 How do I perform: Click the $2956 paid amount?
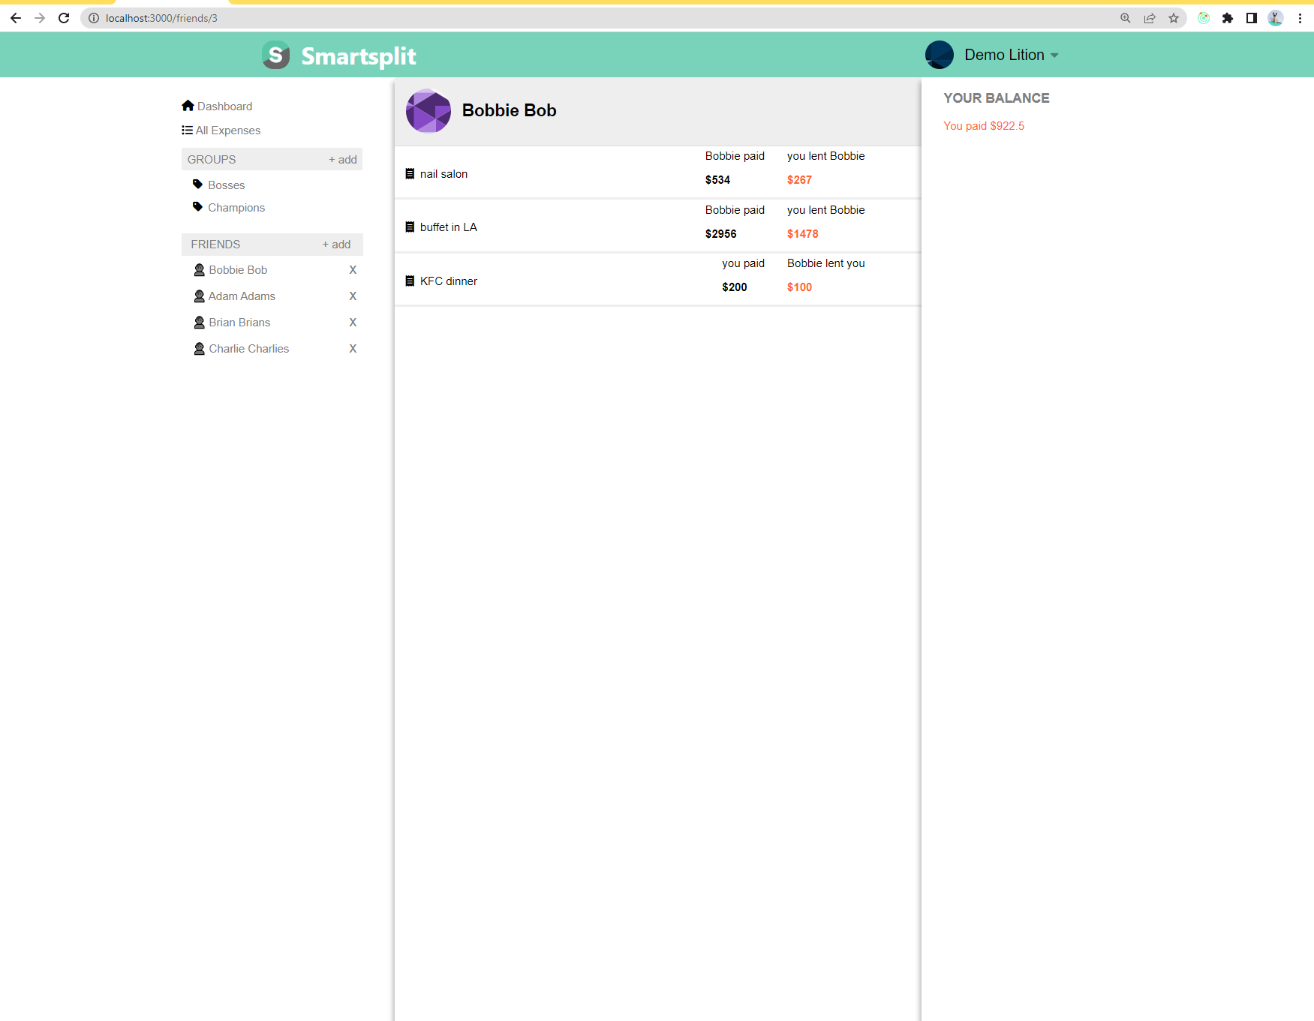(x=720, y=234)
